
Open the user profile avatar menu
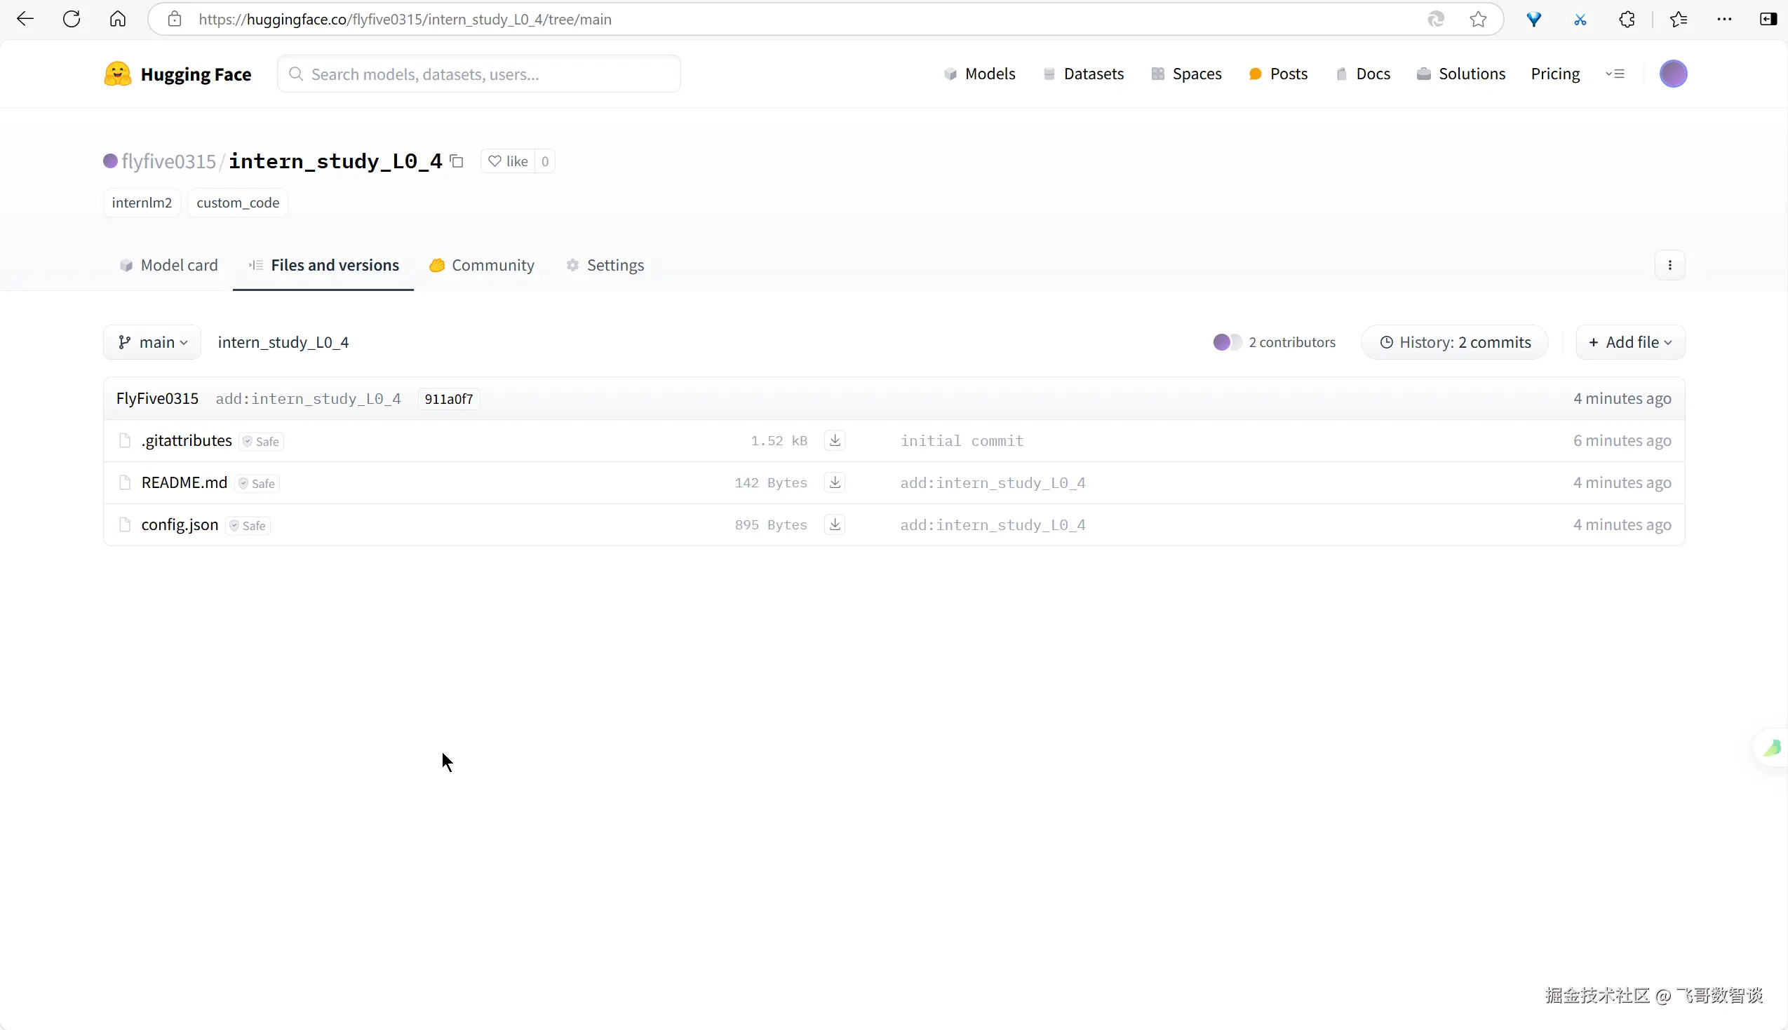[x=1673, y=74]
